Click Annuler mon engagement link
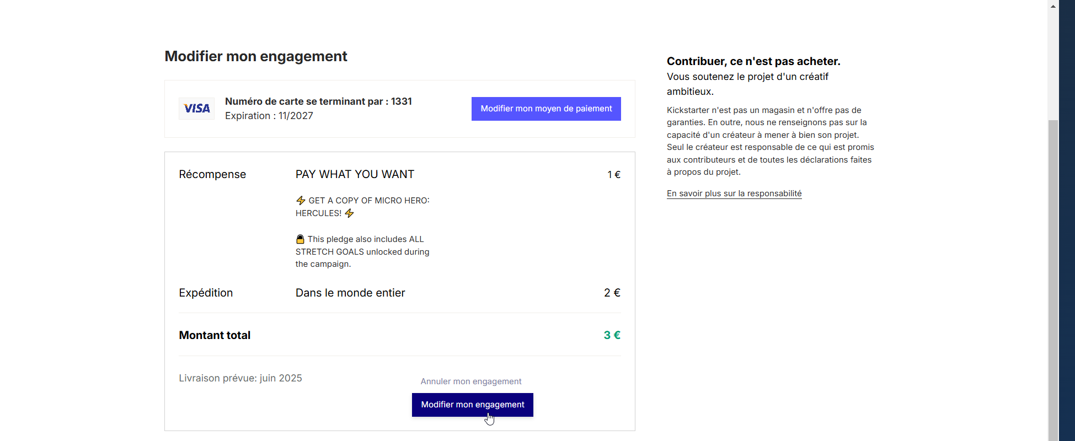Screen dimensions: 1075x441 (x=471, y=381)
